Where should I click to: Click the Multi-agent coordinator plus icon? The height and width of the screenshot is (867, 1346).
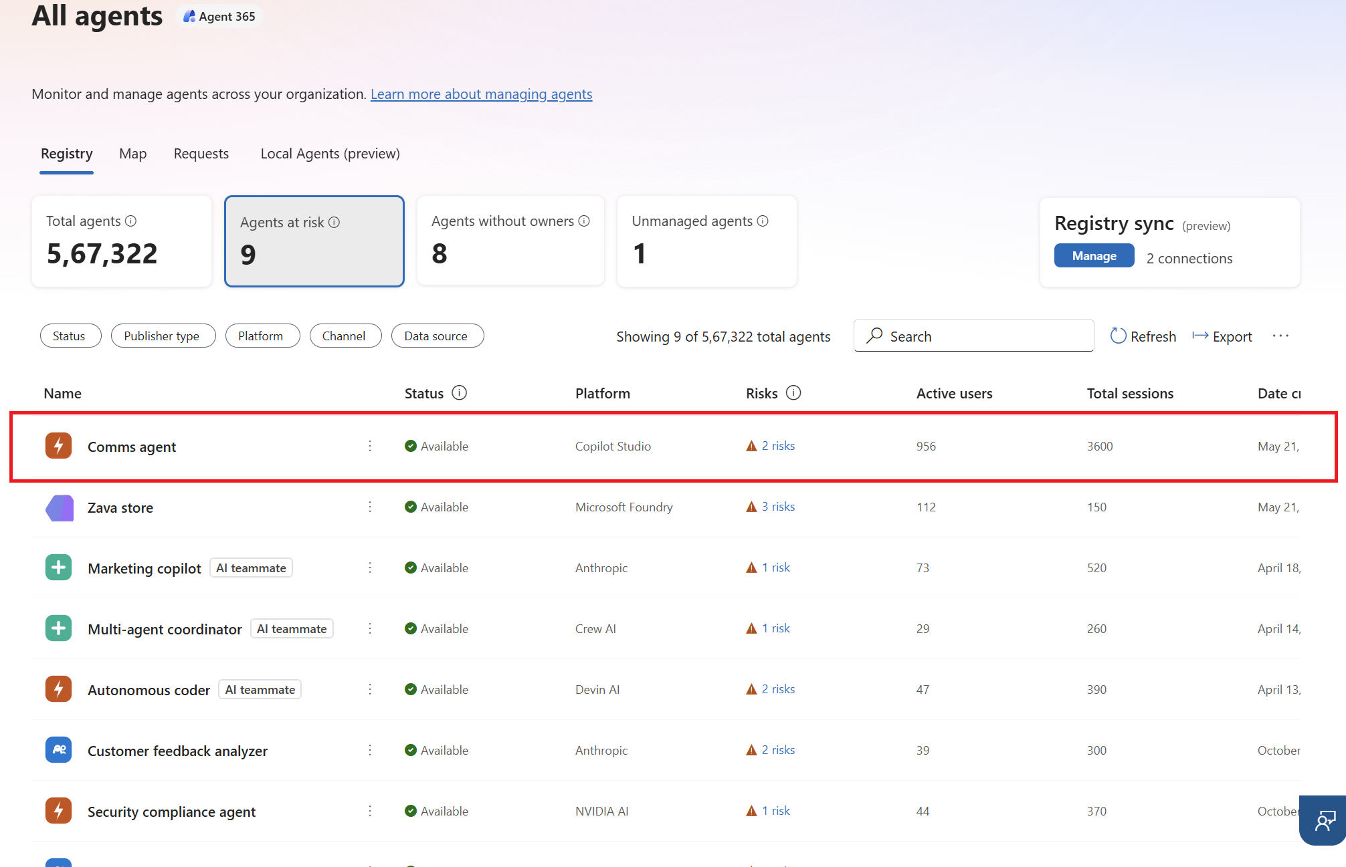[x=59, y=628]
